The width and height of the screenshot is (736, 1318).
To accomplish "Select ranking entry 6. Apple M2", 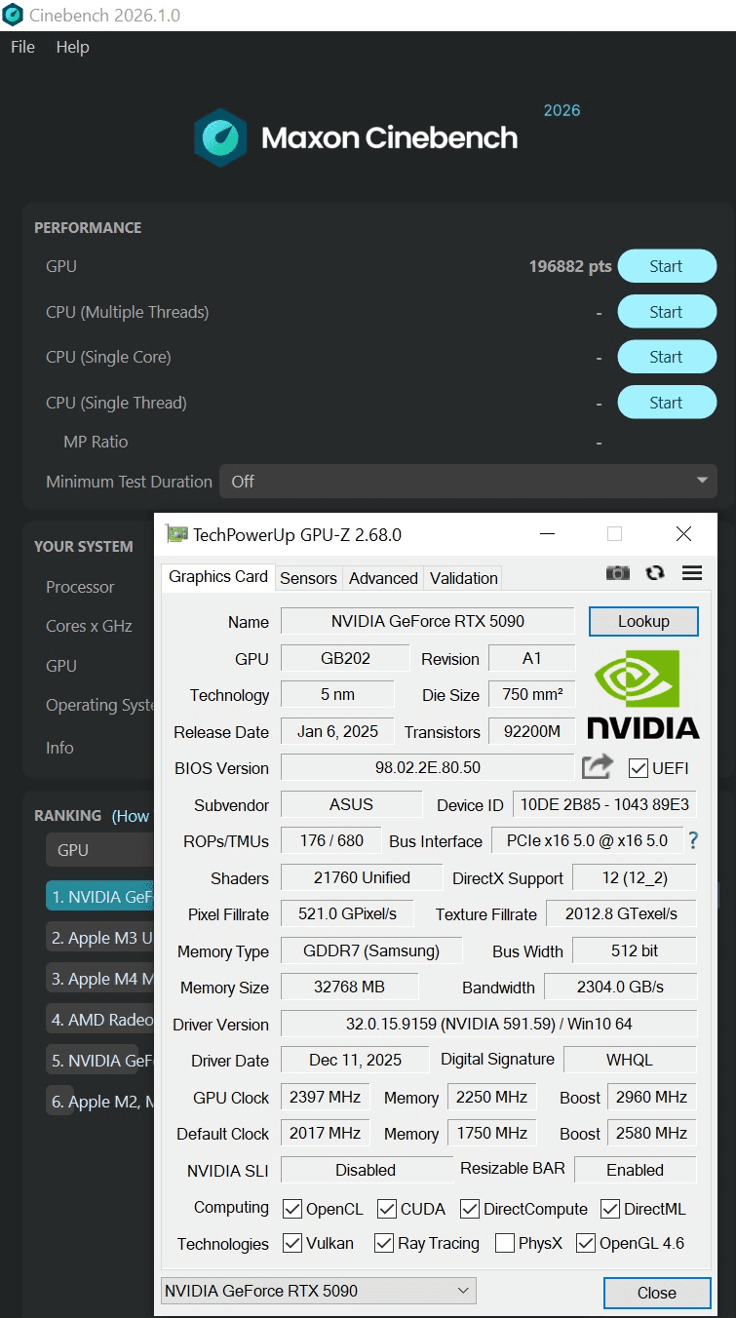I will coord(100,1102).
